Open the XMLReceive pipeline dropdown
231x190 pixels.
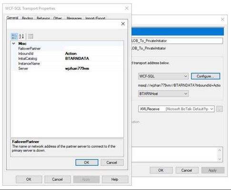176,109
